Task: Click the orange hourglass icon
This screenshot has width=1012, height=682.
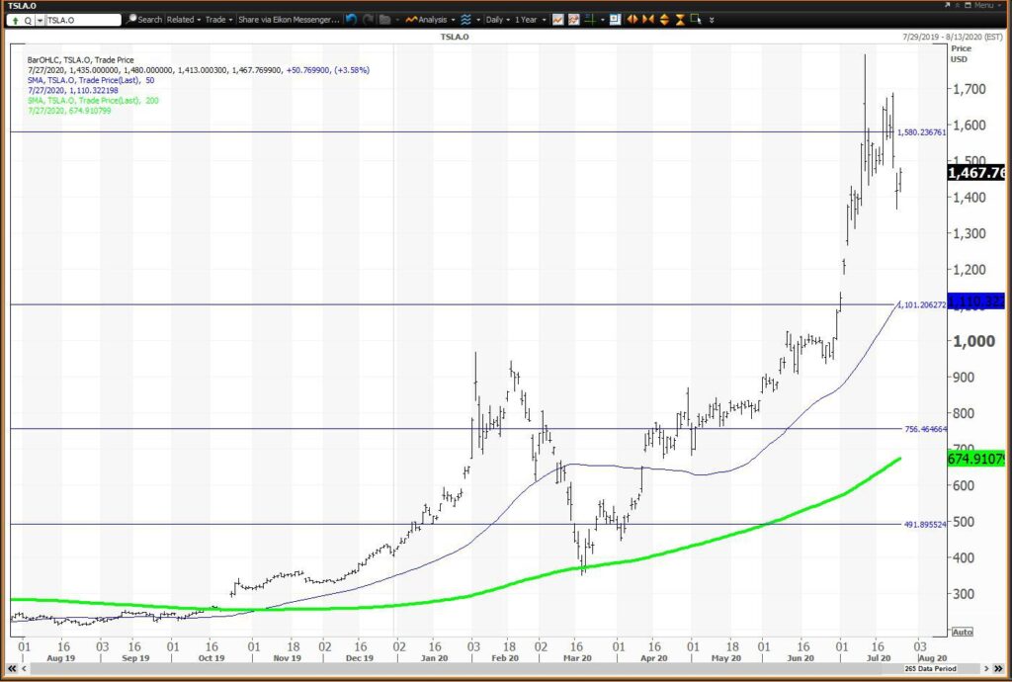Action: [680, 20]
